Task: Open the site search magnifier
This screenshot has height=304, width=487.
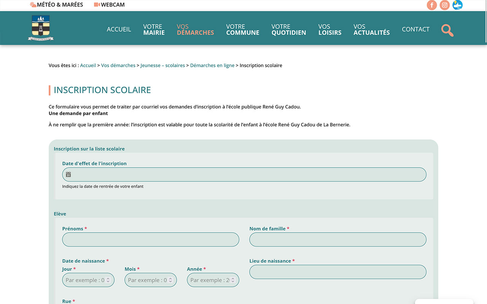Action: point(447,30)
